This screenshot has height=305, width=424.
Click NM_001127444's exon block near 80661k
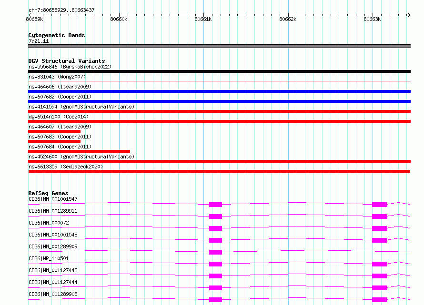click(215, 288)
